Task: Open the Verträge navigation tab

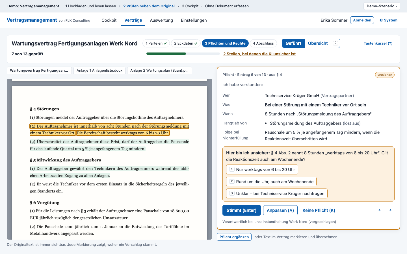Action: [x=133, y=20]
